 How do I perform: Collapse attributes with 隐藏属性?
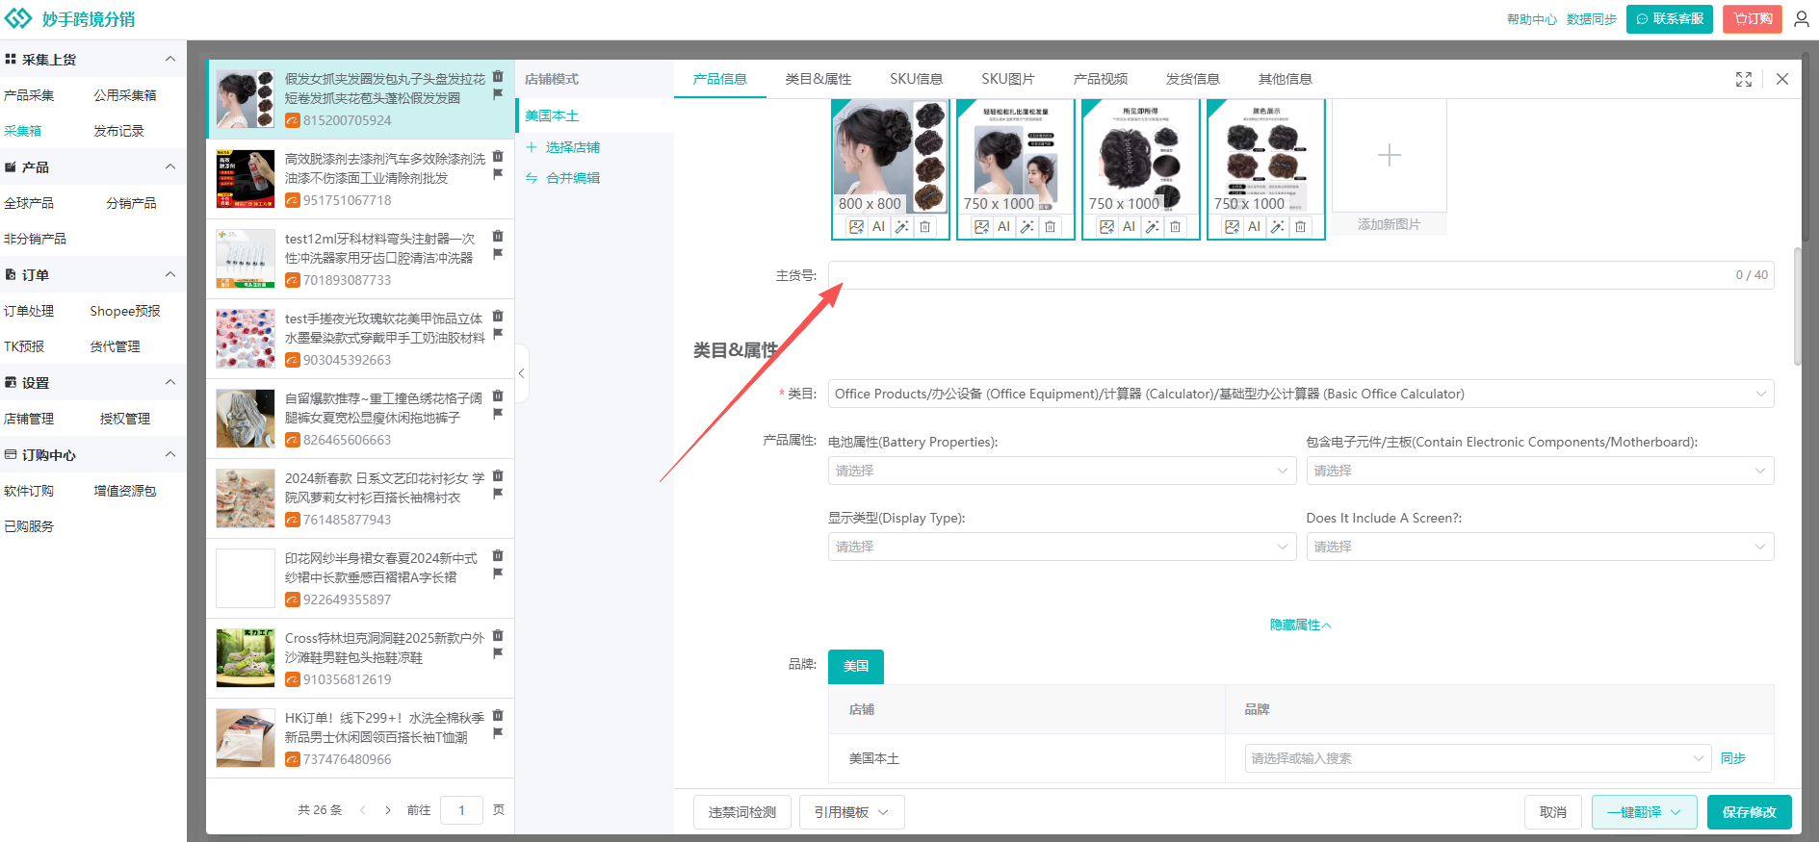tap(1300, 625)
